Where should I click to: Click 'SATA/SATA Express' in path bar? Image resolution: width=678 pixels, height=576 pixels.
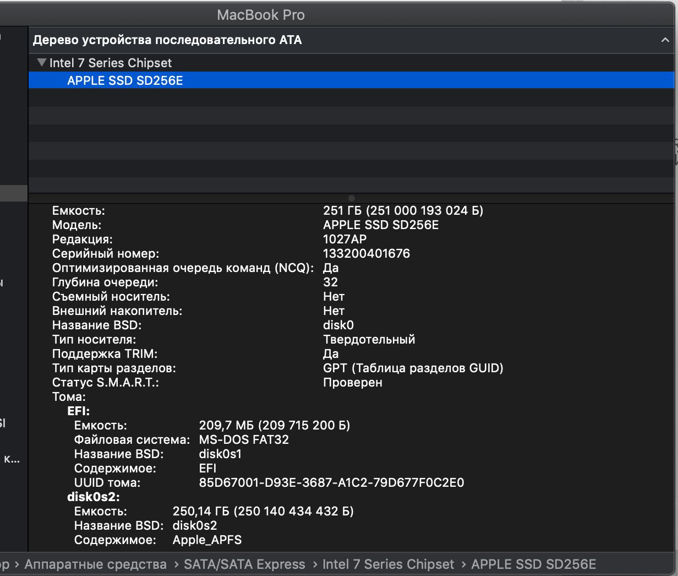pyautogui.click(x=244, y=564)
